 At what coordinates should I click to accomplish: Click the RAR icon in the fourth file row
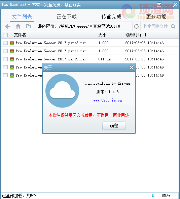(x=12, y=67)
